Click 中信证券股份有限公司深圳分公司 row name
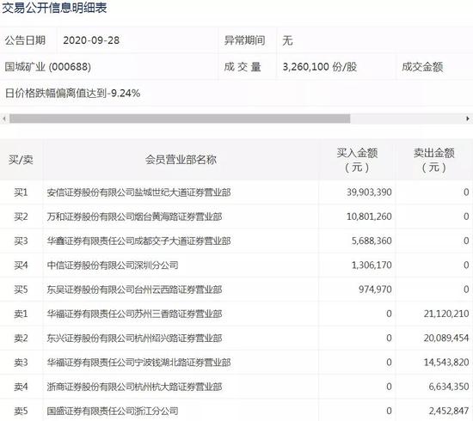473x421 pixels. pyautogui.click(x=113, y=265)
